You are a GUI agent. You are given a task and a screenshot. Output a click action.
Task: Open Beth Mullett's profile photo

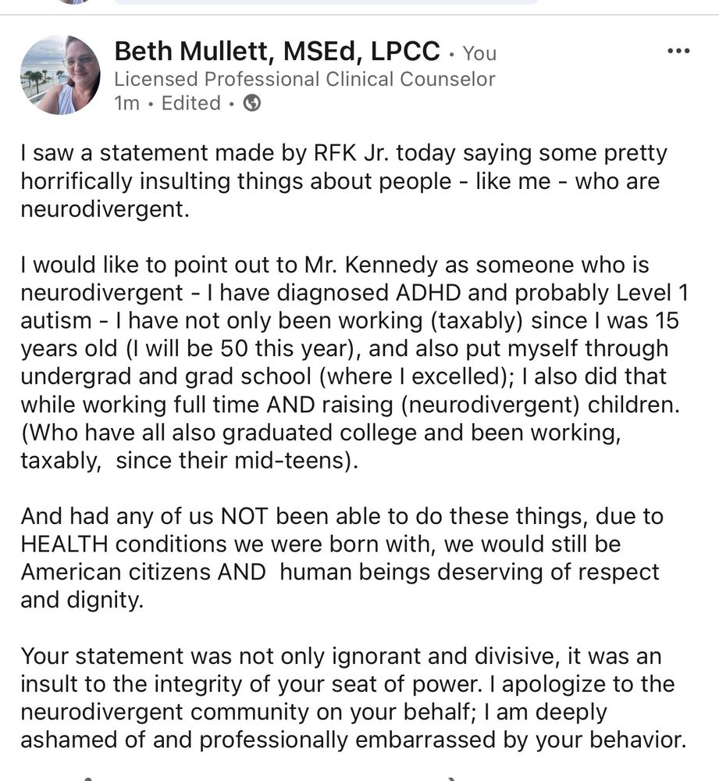pyautogui.click(x=60, y=75)
